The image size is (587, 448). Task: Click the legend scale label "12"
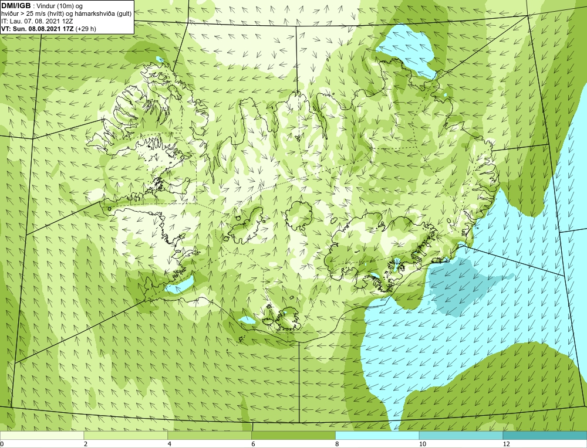pos(507,444)
